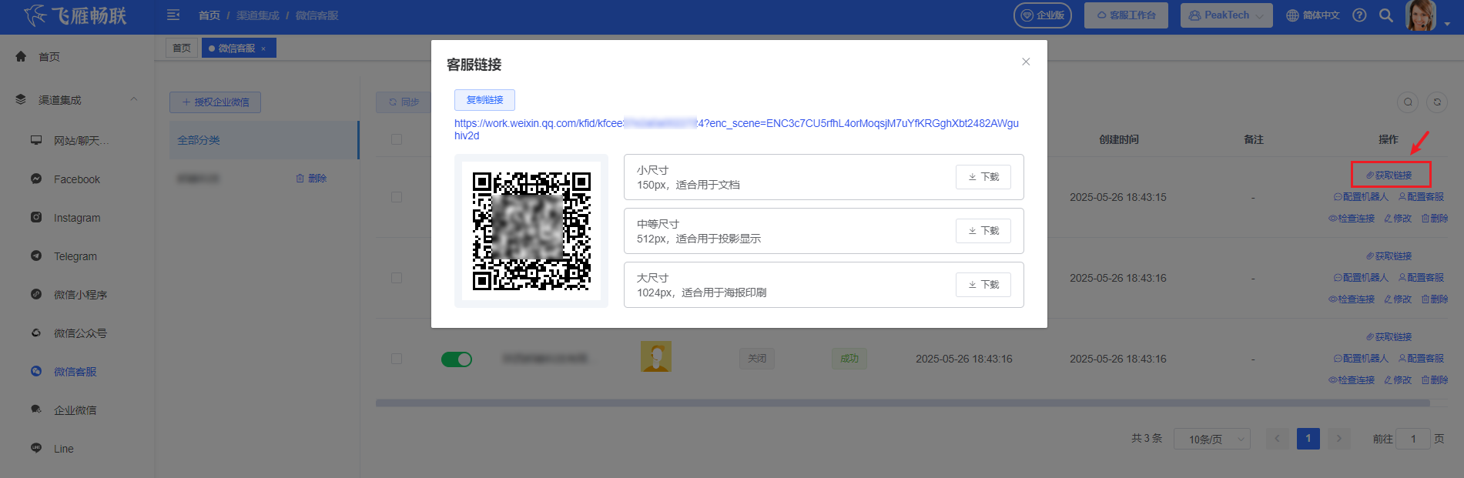Refresh the table with the circular refresh icon
The image size is (1464, 478).
pyautogui.click(x=1437, y=102)
